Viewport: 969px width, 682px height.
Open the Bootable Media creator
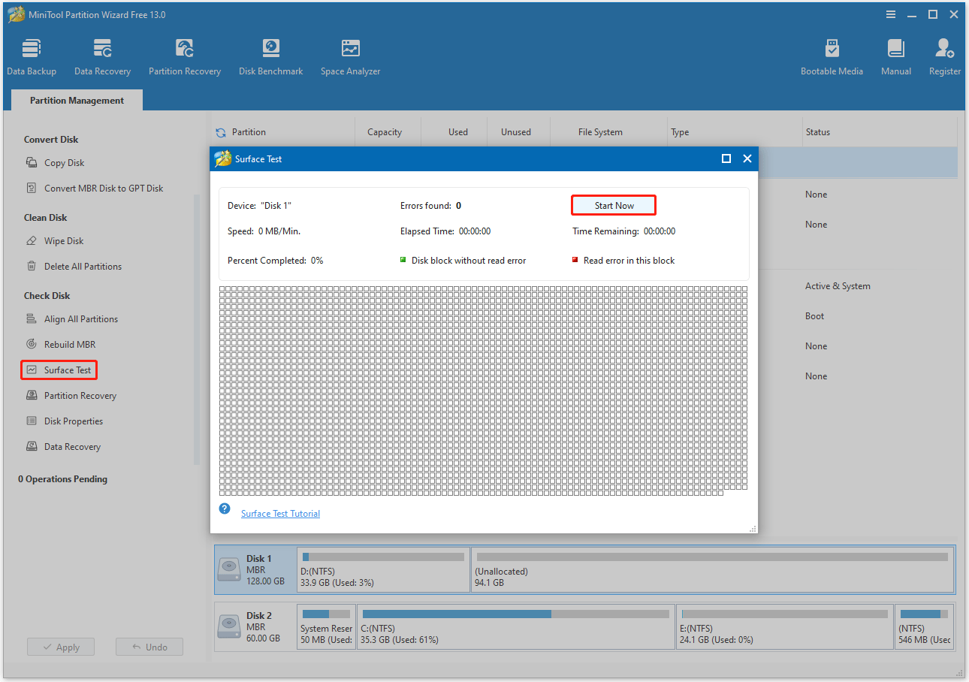pos(832,56)
